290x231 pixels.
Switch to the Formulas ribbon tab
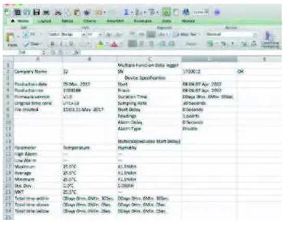[143, 21]
